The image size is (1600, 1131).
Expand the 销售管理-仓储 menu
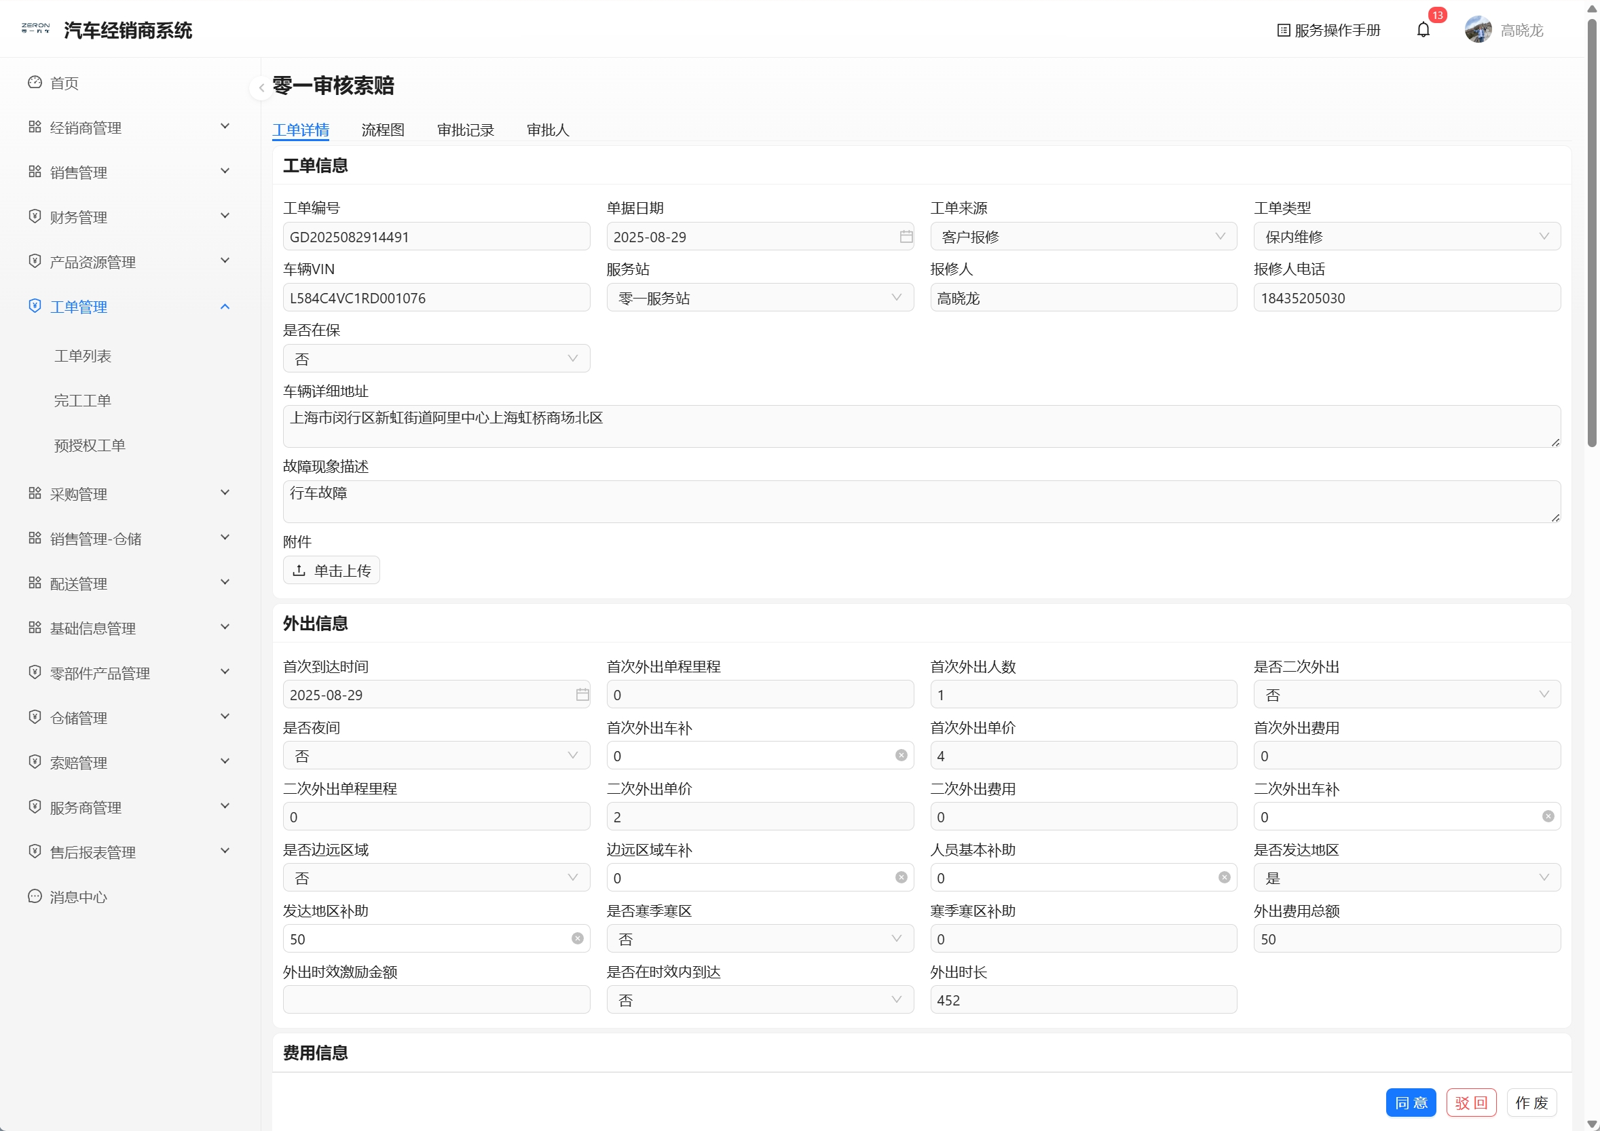tap(130, 538)
